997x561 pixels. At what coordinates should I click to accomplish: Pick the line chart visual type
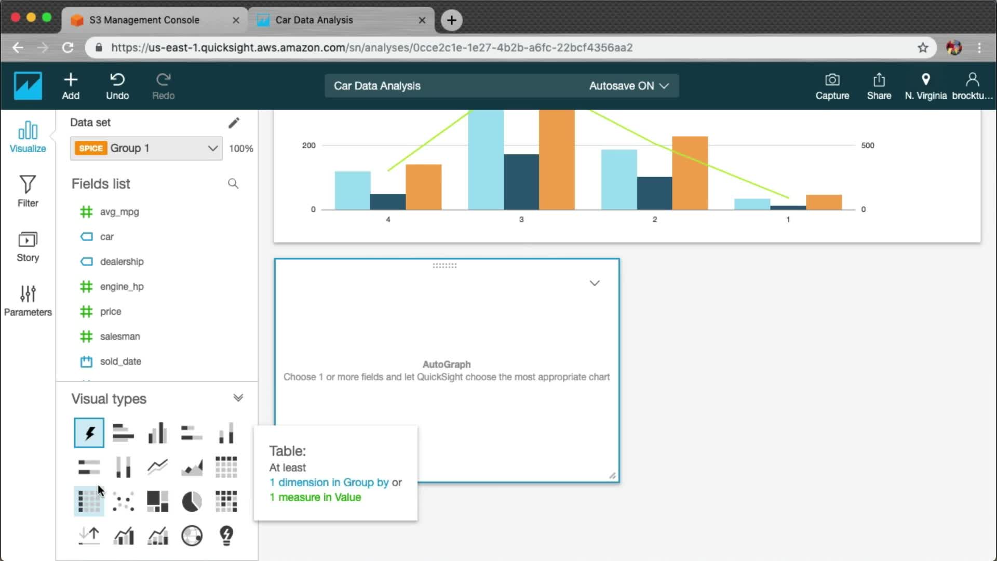[x=157, y=467]
